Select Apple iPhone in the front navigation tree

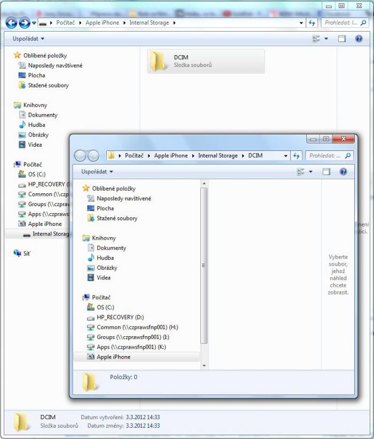(113, 357)
